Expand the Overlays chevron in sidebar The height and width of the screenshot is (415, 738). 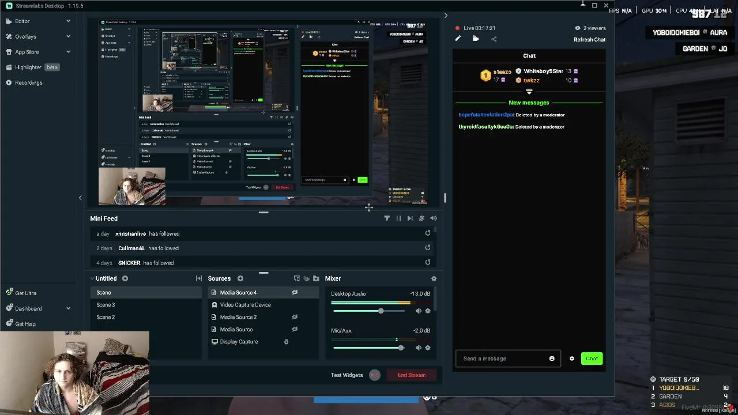click(x=68, y=36)
